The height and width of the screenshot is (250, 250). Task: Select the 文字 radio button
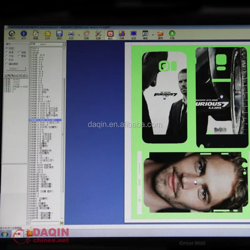click(x=7, y=56)
